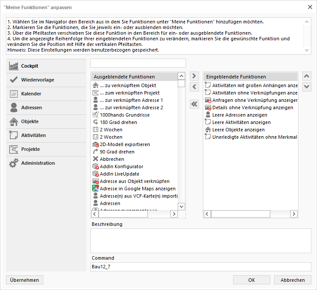Select the Kalender icon in navigator

point(13,94)
